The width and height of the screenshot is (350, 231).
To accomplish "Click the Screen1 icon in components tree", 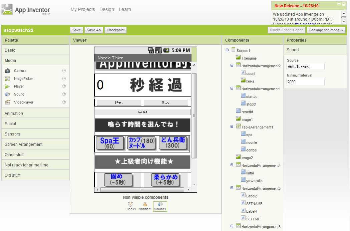I will point(234,50).
